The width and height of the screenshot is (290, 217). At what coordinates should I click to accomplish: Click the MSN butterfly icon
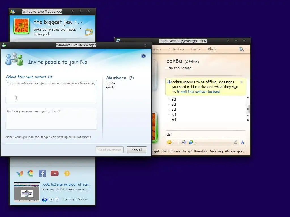click(x=20, y=173)
